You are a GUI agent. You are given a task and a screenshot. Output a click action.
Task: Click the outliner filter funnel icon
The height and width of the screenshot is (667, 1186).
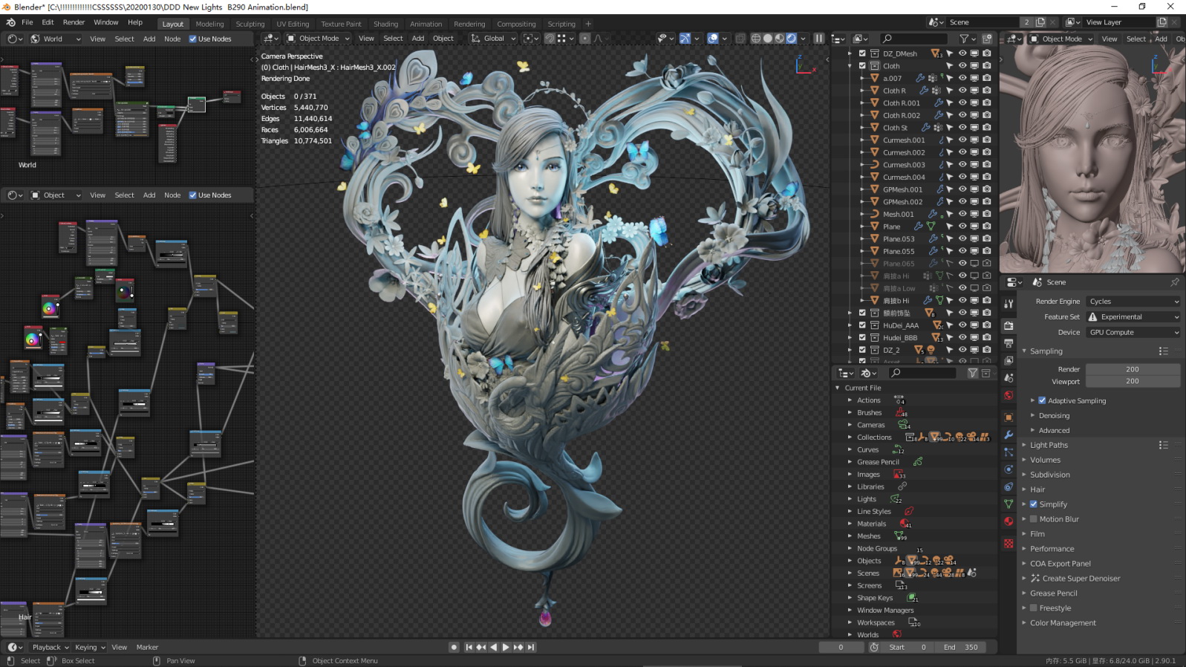(x=964, y=39)
